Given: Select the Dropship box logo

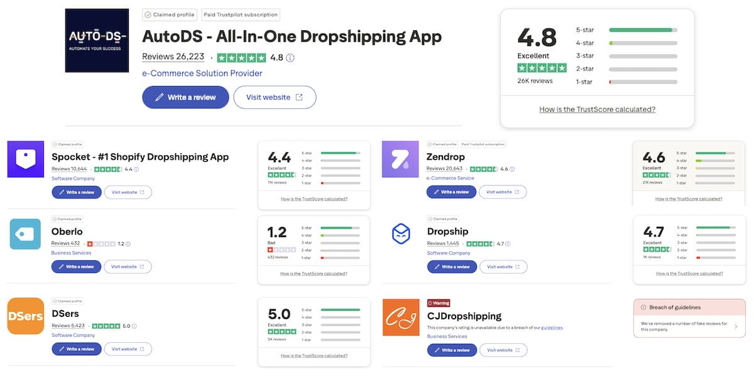Looking at the screenshot, I should [x=400, y=234].
